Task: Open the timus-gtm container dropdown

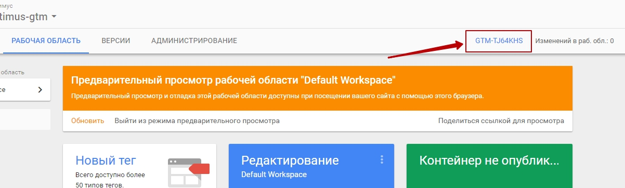Action: pyautogui.click(x=28, y=17)
